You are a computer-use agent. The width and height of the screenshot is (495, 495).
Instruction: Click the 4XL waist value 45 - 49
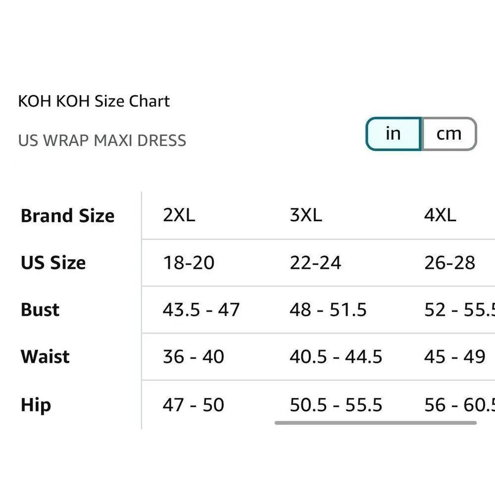[x=454, y=357]
